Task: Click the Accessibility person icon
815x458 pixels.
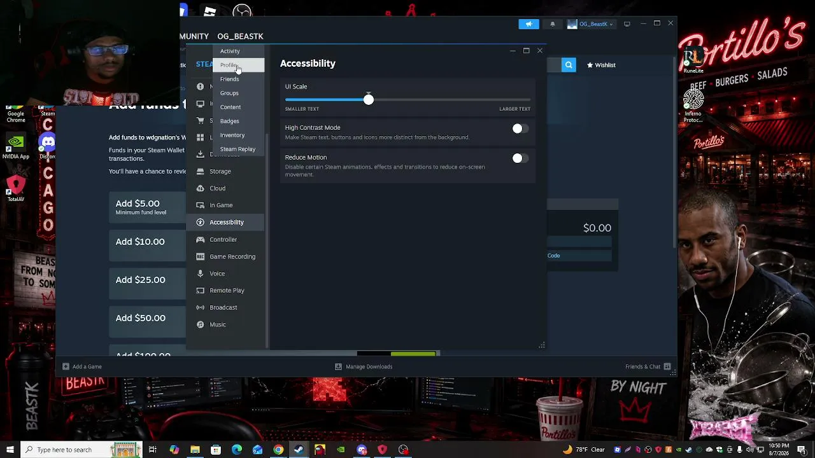Action: point(201,222)
